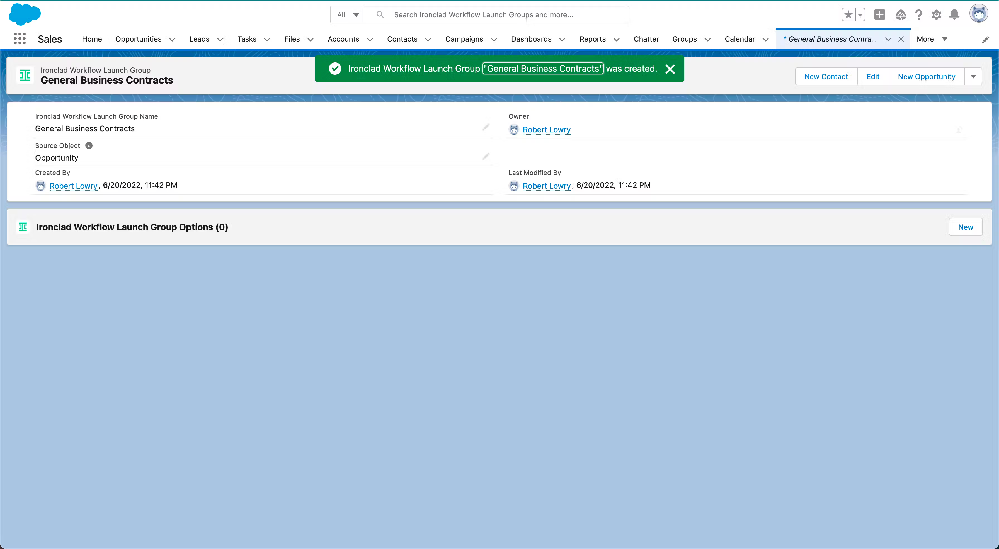
Task: Expand the Files nav dropdown
Action: tap(310, 39)
